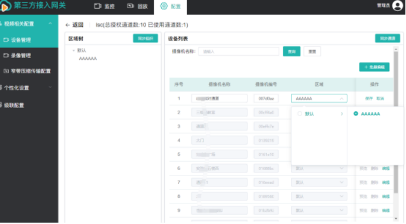Click the 批量编辑 button with plus icon

pyautogui.click(x=374, y=67)
